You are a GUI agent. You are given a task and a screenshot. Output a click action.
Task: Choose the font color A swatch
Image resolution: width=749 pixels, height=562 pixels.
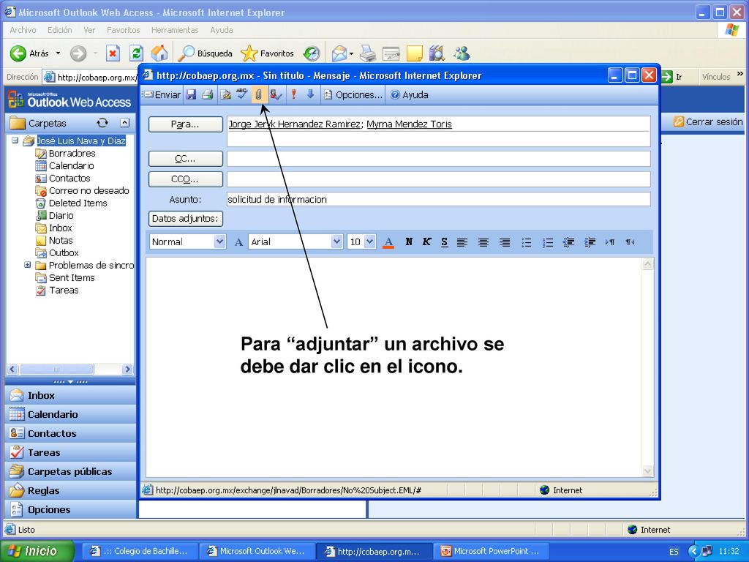coord(388,242)
